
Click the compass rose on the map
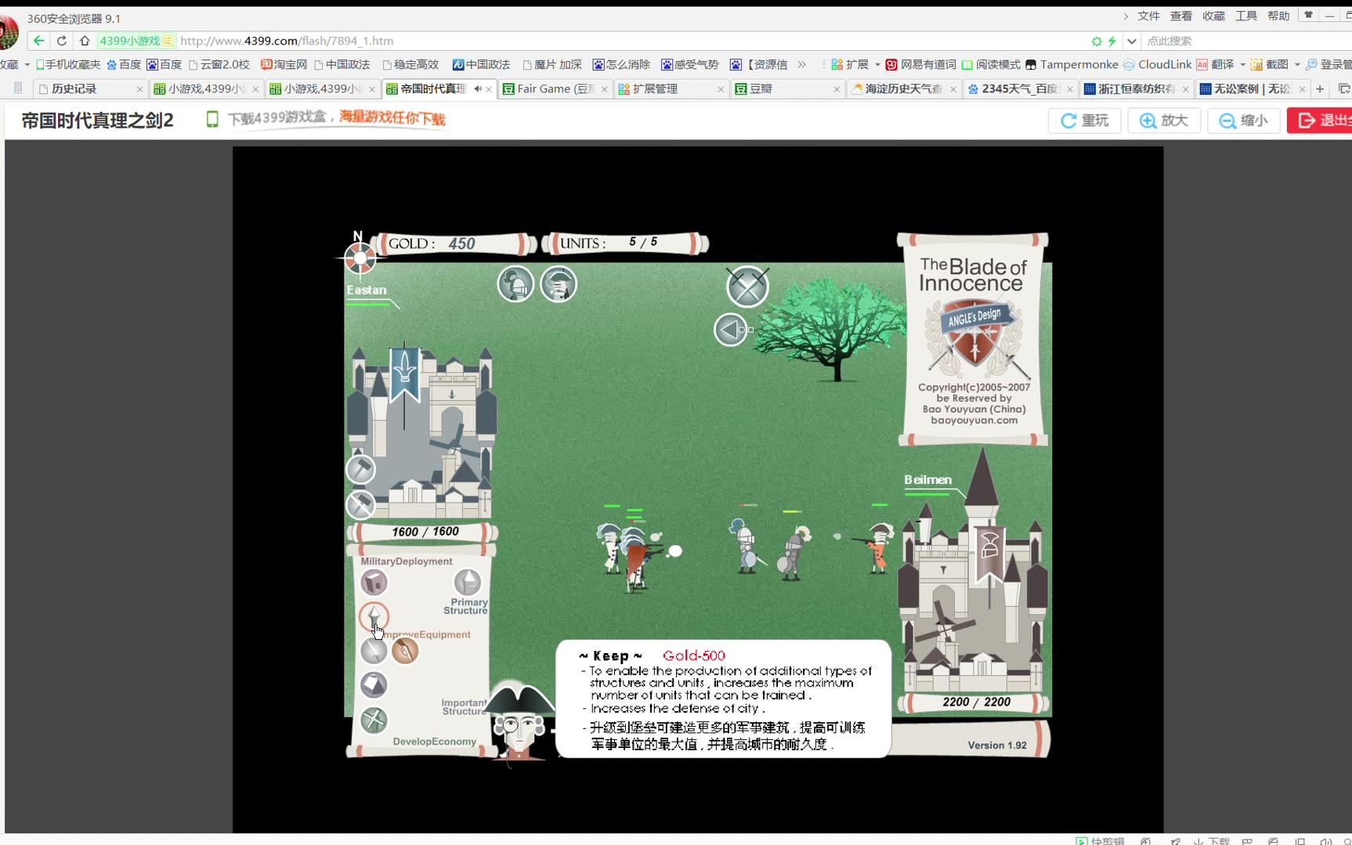tap(360, 257)
